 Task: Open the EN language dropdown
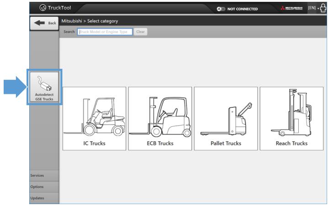point(313,8)
